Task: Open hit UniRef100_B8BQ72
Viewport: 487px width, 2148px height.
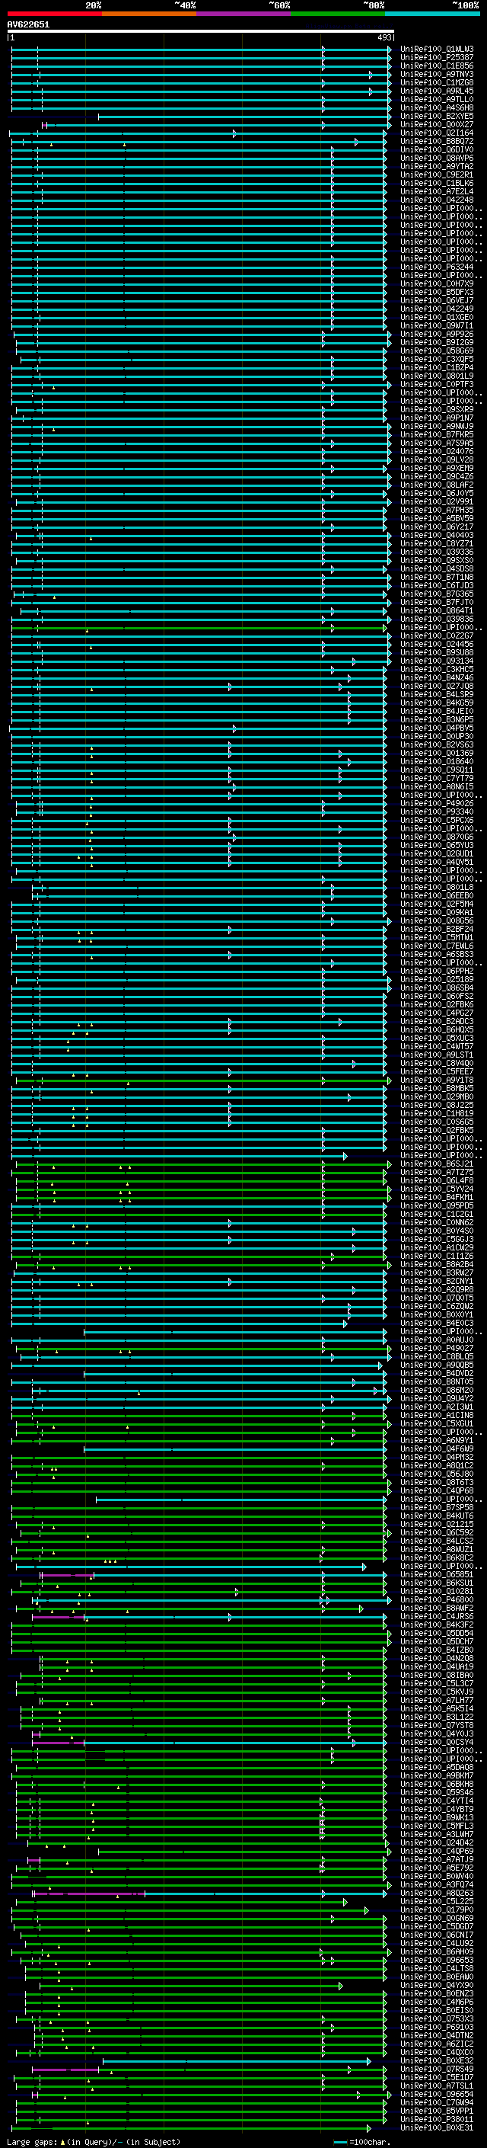Action: coord(437,141)
